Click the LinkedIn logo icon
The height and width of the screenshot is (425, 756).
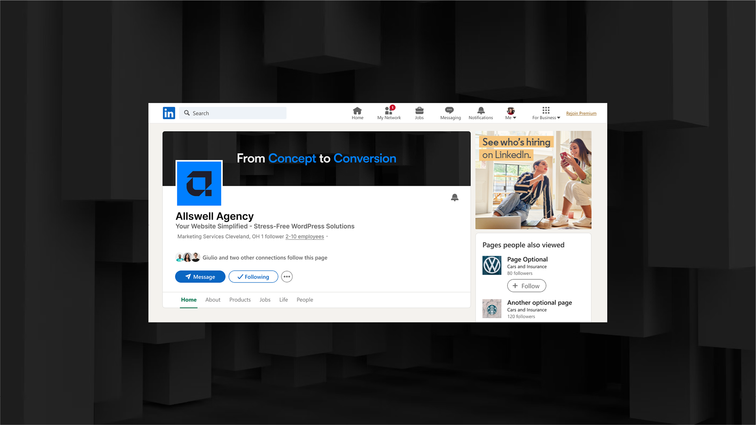pos(169,113)
